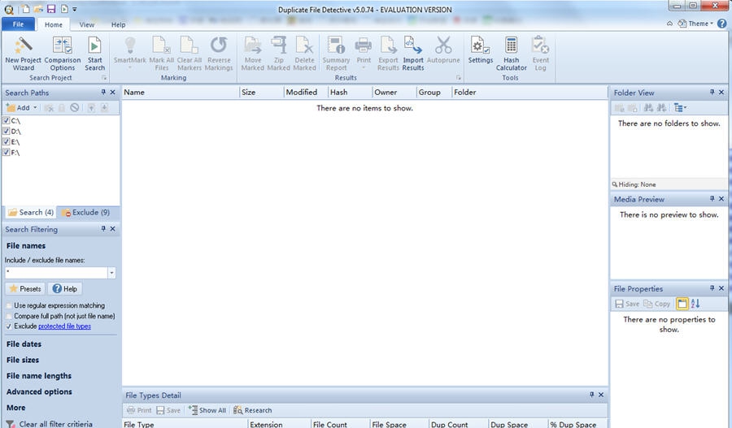The height and width of the screenshot is (428, 732).
Task: Click the Presets button
Action: click(x=26, y=288)
